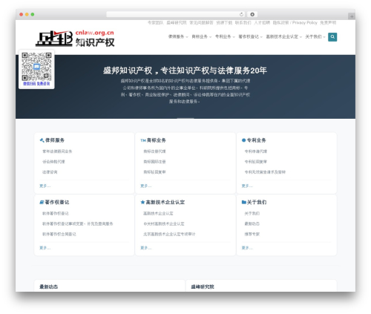Open the 中关村高新技术企业认定 link
Screen dimensions: 371x314
(164, 224)
